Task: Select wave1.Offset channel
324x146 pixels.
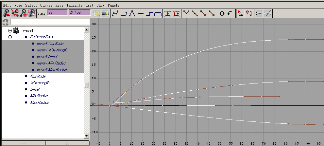Action: (47, 57)
